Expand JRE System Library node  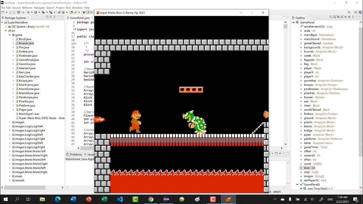pos(6,27)
